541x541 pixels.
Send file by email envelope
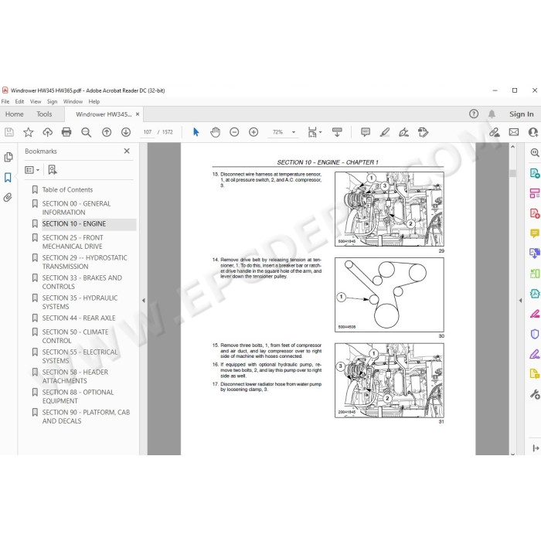[514, 132]
